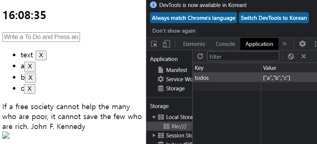Remove the "text" to-do item

click(41, 55)
